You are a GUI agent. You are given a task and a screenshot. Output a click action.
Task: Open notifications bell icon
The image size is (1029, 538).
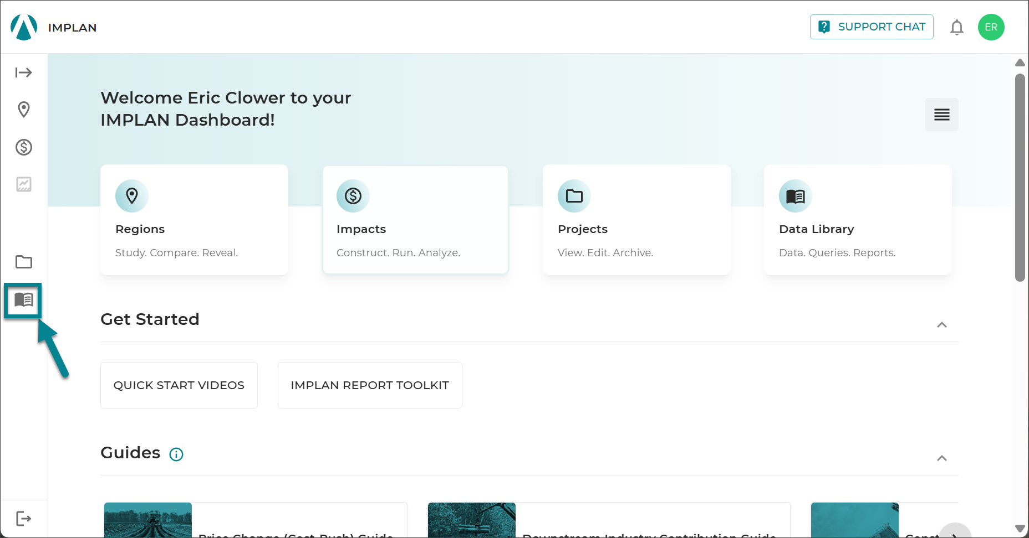[x=957, y=27]
